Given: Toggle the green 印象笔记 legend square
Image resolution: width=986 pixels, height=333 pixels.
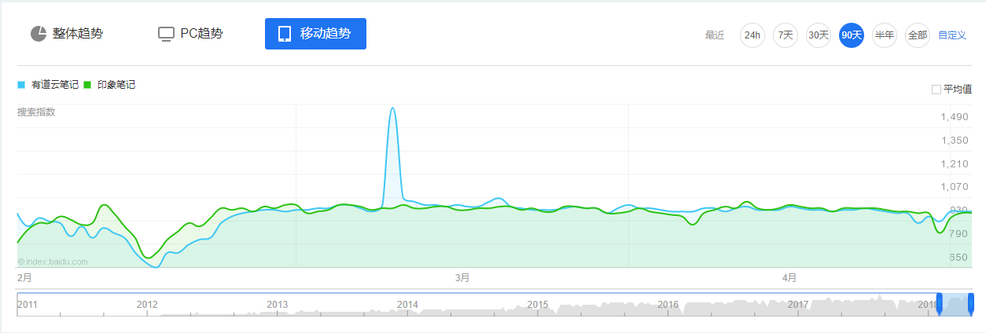Looking at the screenshot, I should tap(87, 85).
